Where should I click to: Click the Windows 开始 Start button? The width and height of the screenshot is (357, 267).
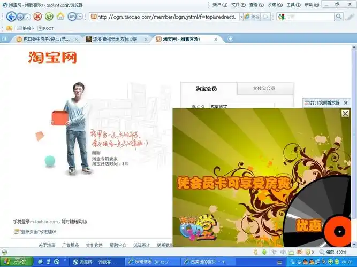click(17, 262)
